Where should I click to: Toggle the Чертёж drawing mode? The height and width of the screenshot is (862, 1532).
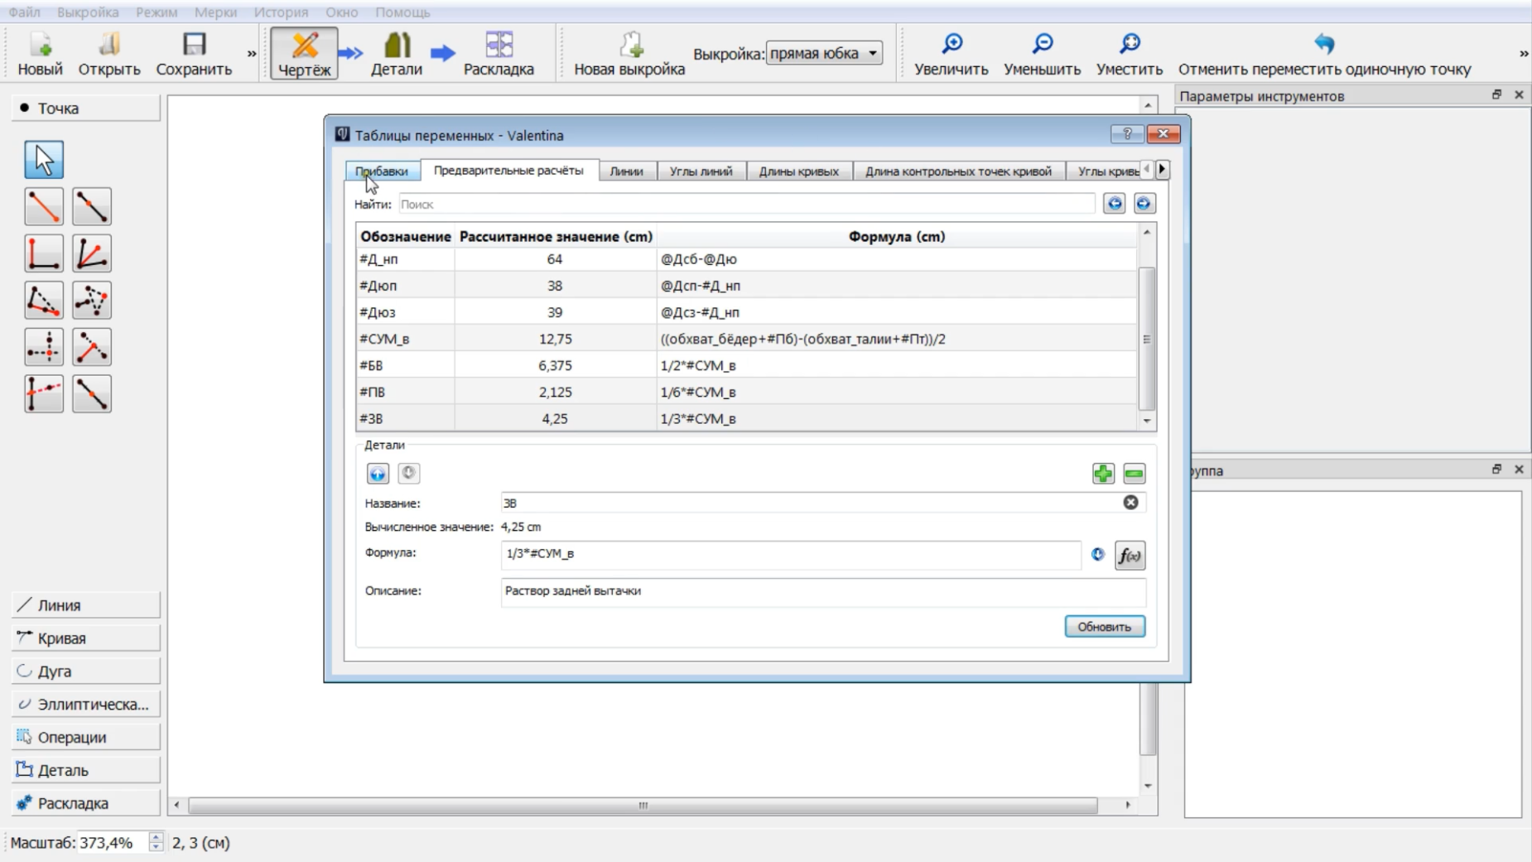coord(304,54)
